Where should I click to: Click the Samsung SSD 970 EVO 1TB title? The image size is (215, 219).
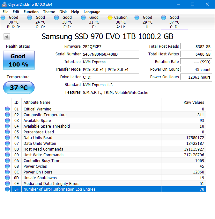107,36
